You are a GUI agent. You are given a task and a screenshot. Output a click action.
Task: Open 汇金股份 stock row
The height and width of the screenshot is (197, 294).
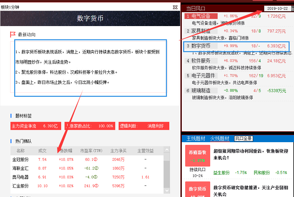click(x=20, y=186)
